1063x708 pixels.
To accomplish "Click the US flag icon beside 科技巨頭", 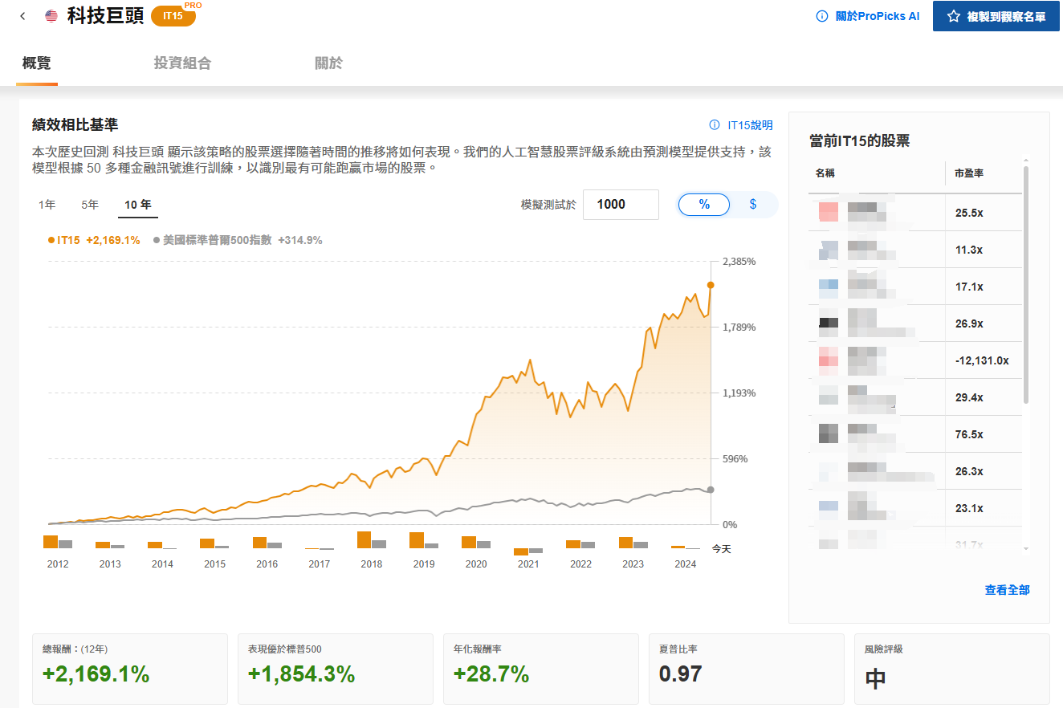I will [51, 16].
